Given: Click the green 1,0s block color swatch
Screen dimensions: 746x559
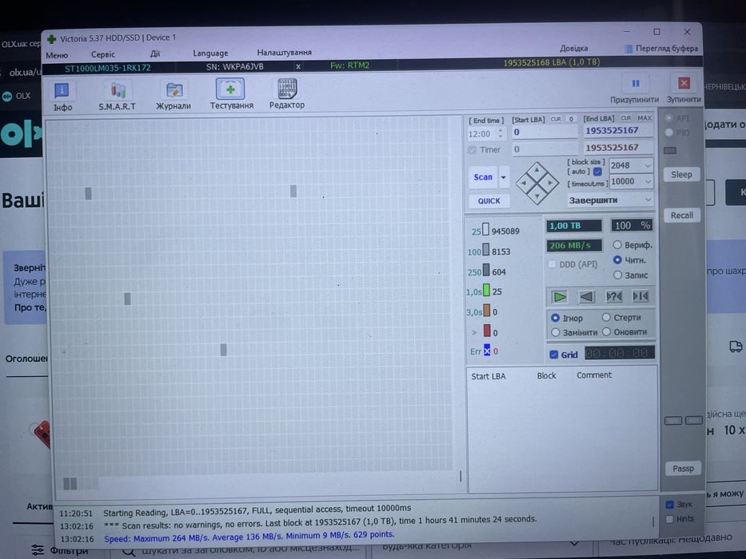Looking at the screenshot, I should coord(486,291).
